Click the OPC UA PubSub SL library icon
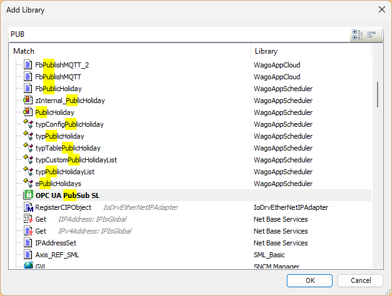The image size is (392, 296). click(29, 195)
